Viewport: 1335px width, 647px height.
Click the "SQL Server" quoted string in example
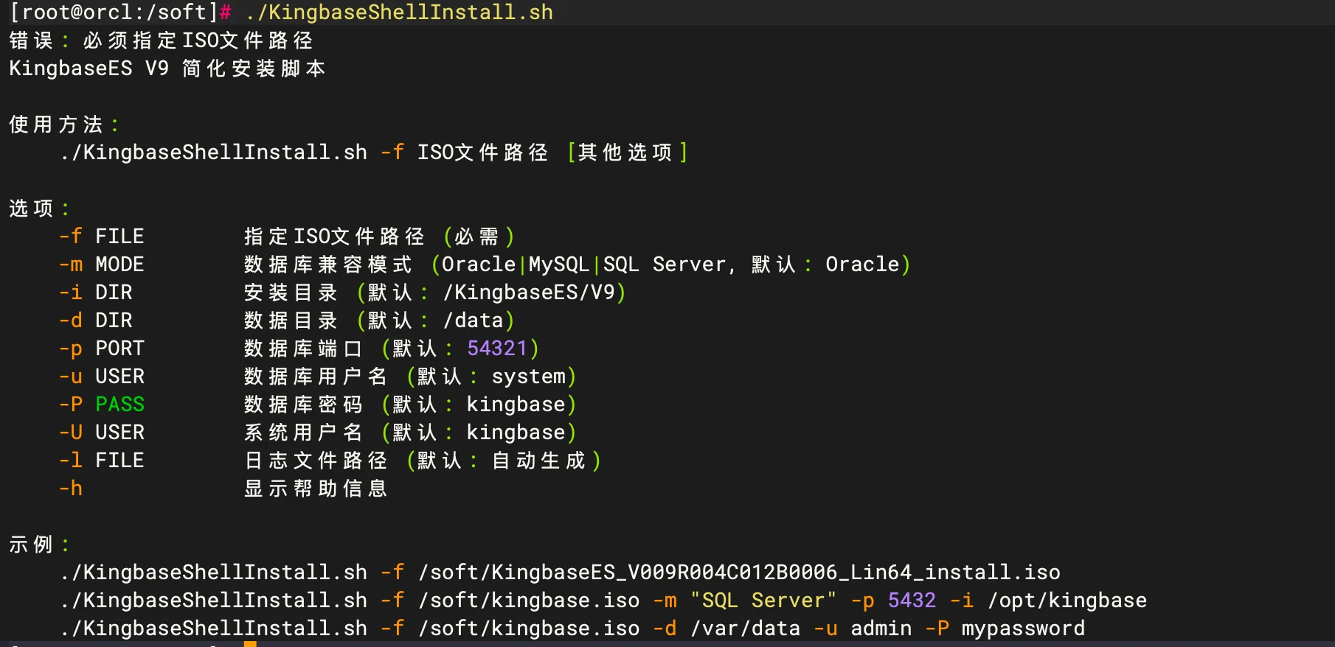(x=763, y=601)
